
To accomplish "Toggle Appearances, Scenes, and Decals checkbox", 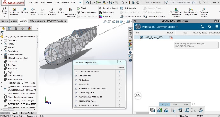I will 76,88.
